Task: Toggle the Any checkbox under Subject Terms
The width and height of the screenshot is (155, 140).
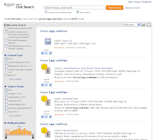Action: tap(6, 90)
